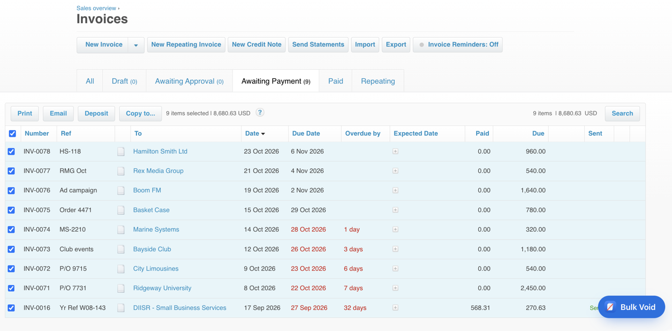Open Hamilton Smith Ltd contact link
672x331 pixels.
(160, 151)
